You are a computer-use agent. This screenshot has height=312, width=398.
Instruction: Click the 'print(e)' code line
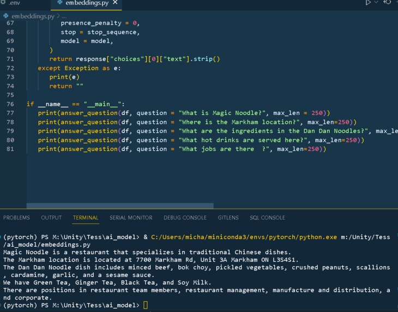64,77
